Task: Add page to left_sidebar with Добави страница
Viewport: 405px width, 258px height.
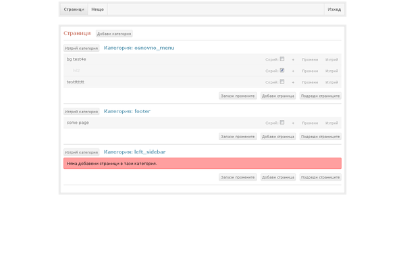Action: pos(278,177)
